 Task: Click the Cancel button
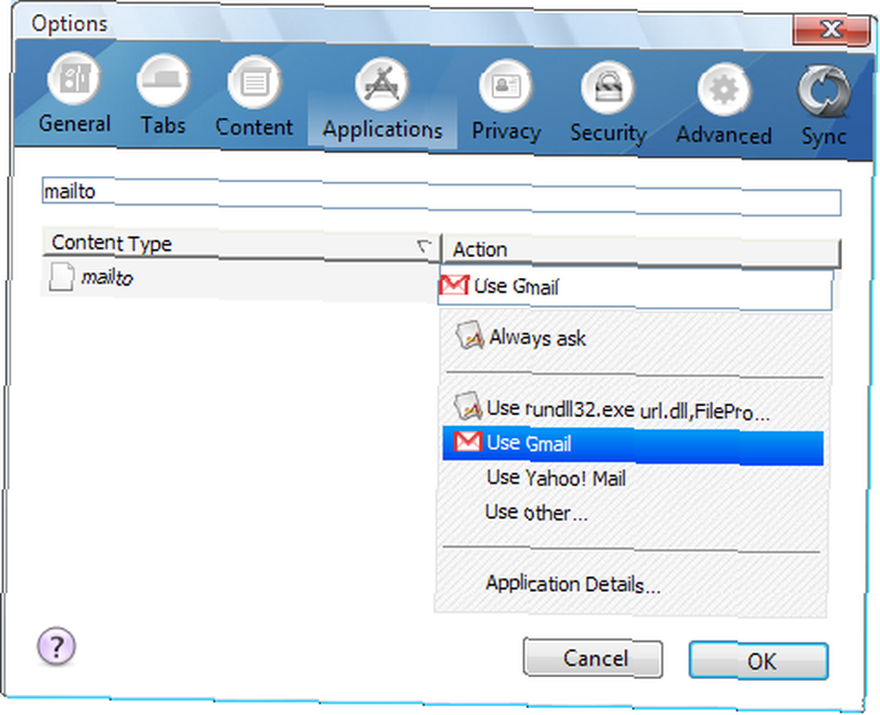(592, 658)
